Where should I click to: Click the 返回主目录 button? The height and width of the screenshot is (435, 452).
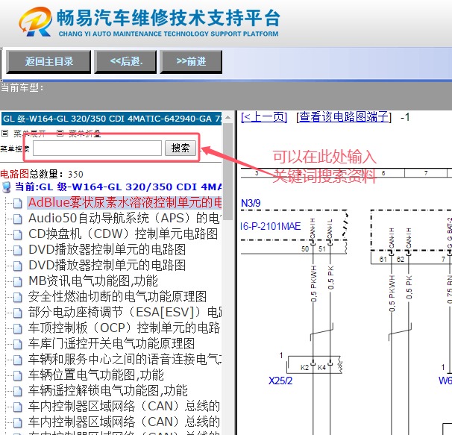48,61
